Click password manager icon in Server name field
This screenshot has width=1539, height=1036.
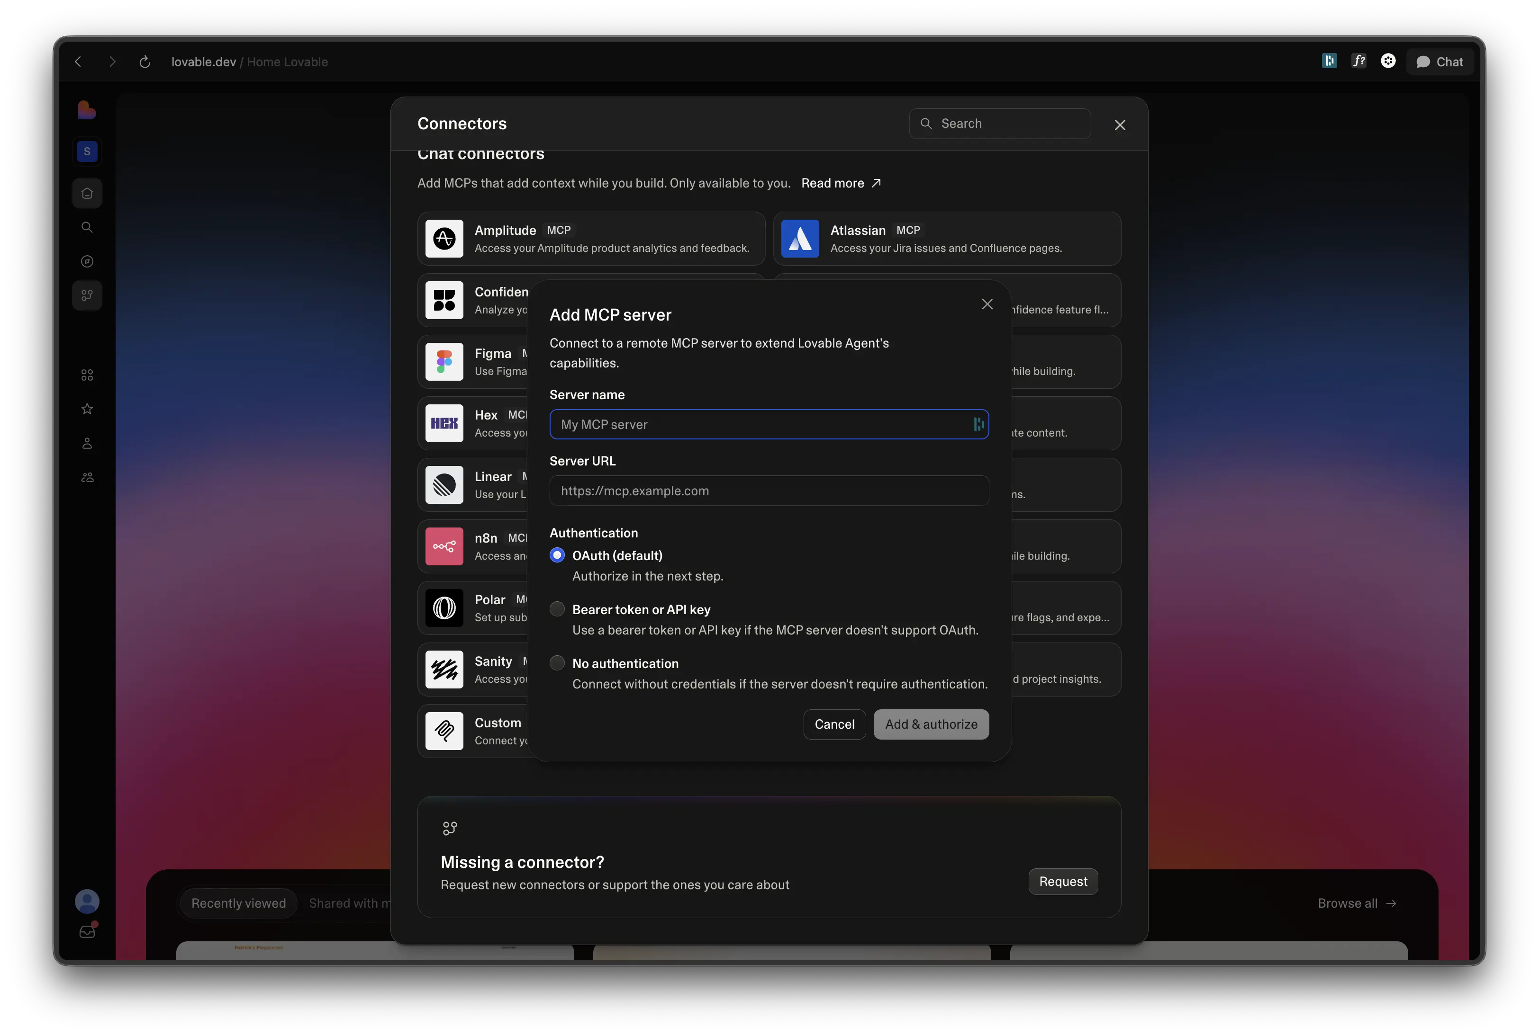point(978,424)
